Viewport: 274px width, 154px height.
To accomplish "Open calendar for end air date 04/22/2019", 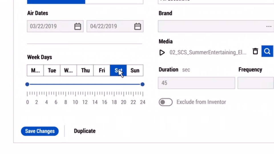I will (138, 26).
